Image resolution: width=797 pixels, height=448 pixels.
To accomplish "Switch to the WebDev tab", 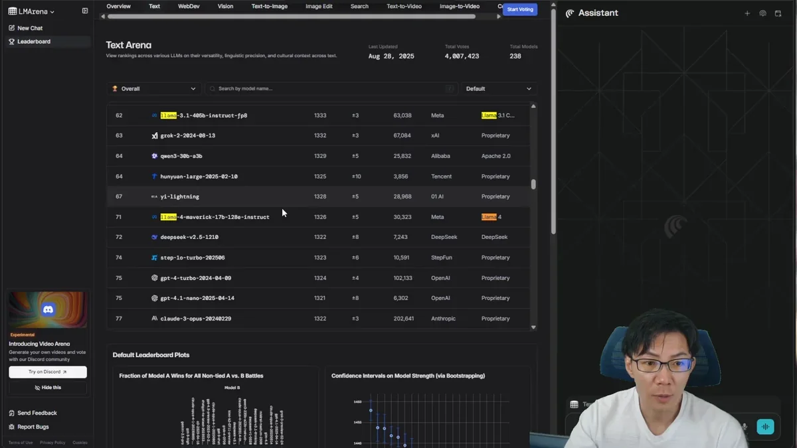I will point(189,7).
